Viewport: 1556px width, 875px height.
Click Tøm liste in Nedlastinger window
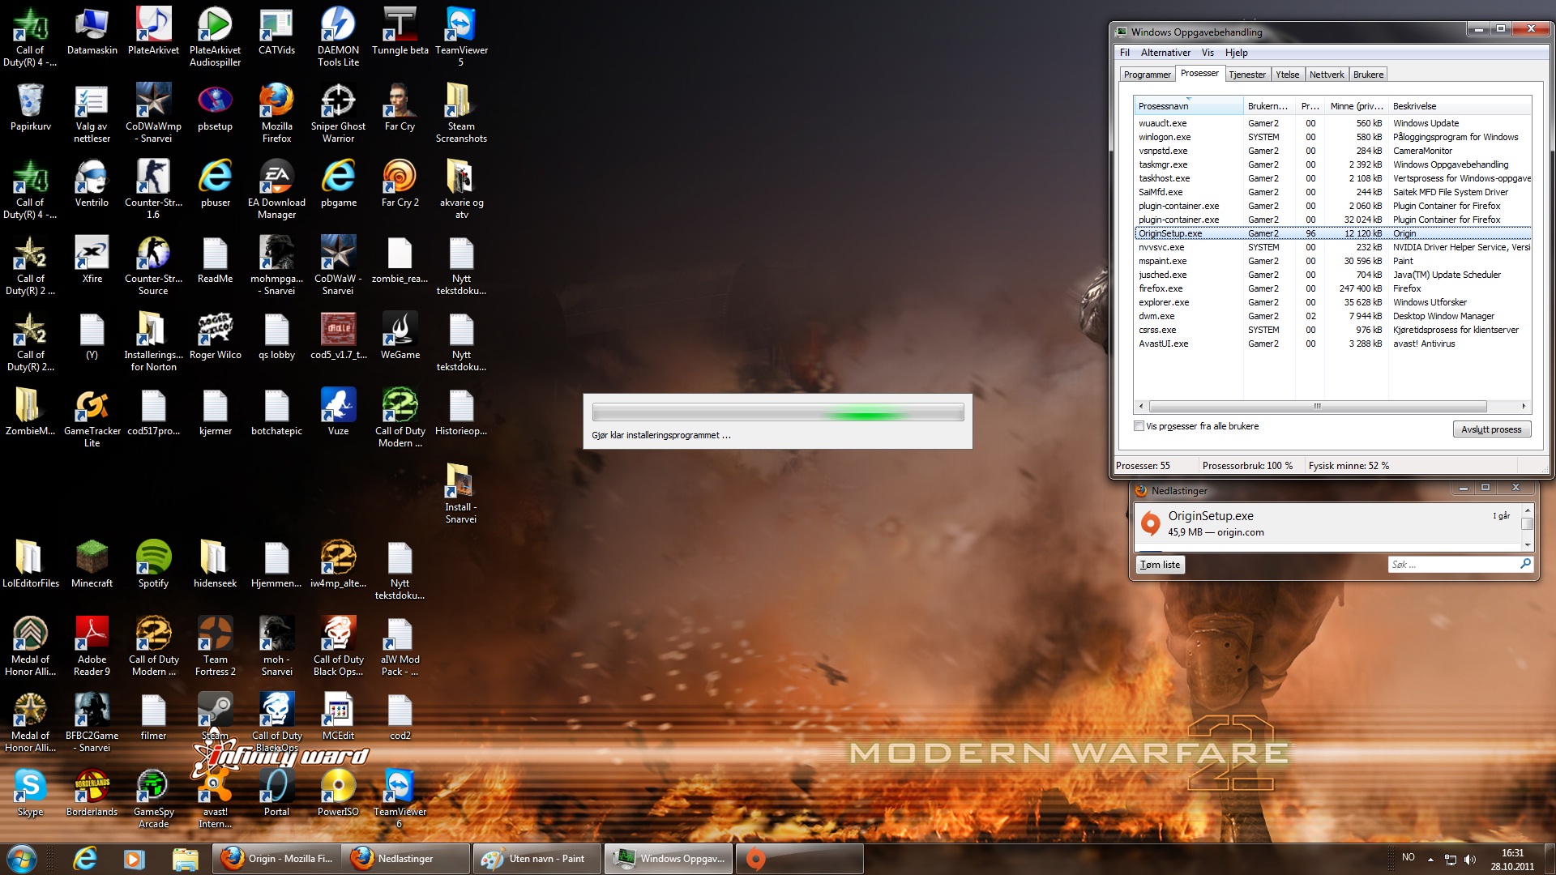pos(1160,565)
